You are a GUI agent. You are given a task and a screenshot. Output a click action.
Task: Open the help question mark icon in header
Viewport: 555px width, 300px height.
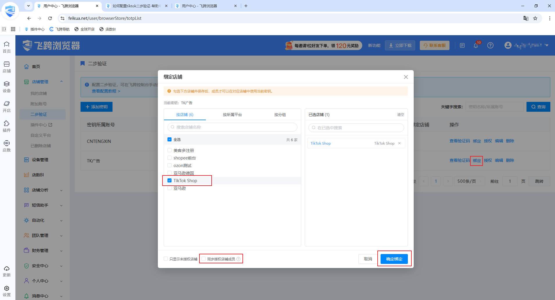(x=490, y=45)
